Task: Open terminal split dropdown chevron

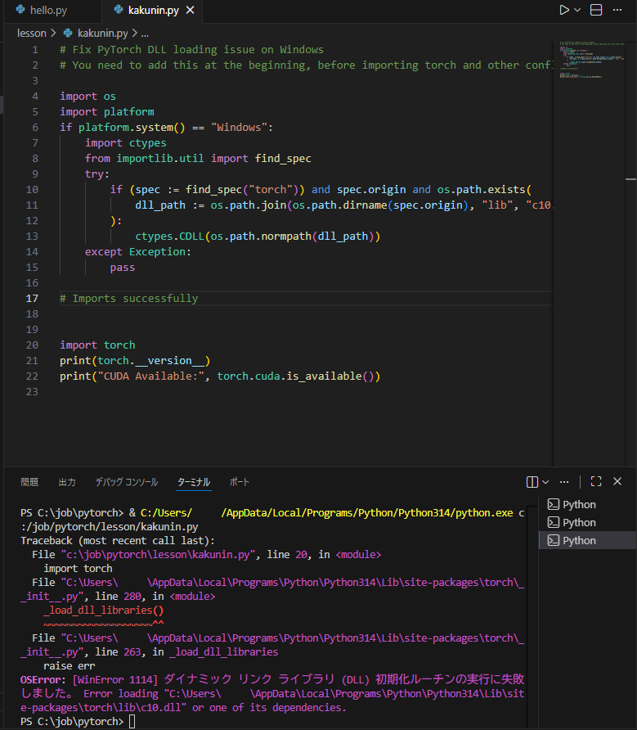Action: click(x=545, y=481)
